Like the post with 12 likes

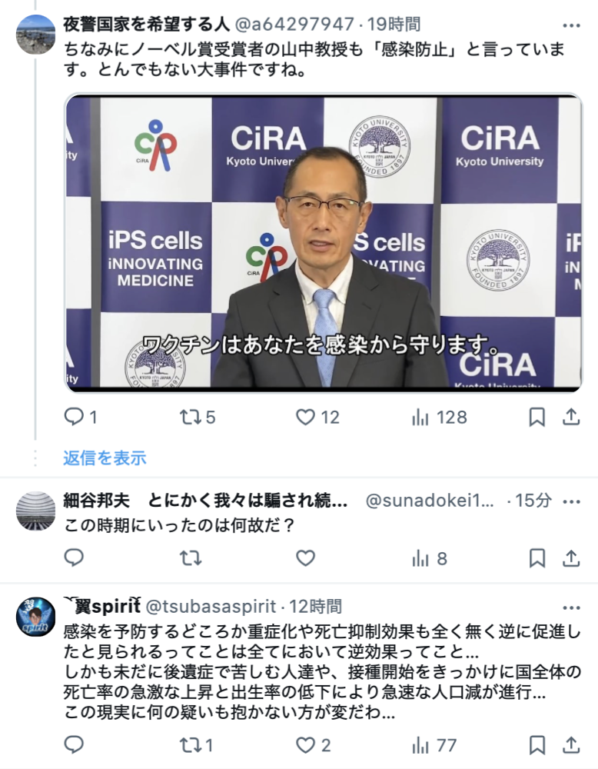click(x=317, y=418)
